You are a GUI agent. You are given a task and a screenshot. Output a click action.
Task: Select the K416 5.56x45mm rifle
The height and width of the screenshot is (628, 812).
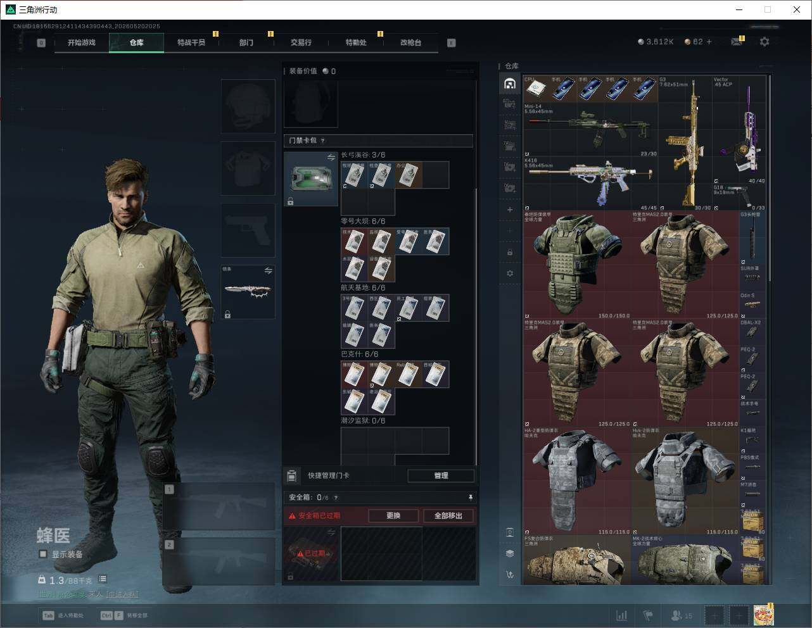pos(590,184)
